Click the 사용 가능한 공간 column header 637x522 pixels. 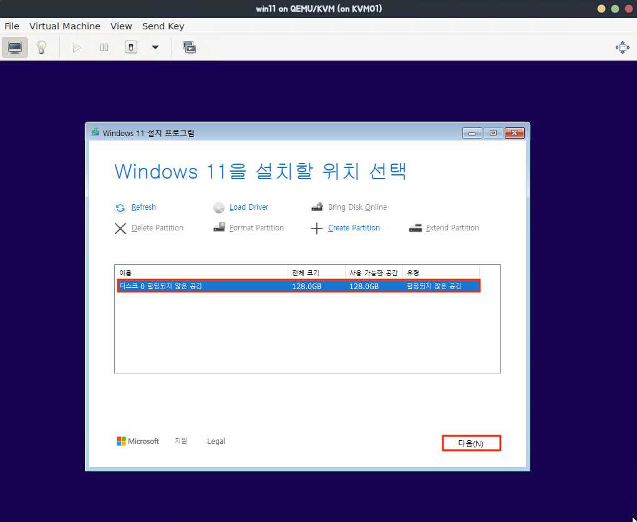[x=374, y=273]
